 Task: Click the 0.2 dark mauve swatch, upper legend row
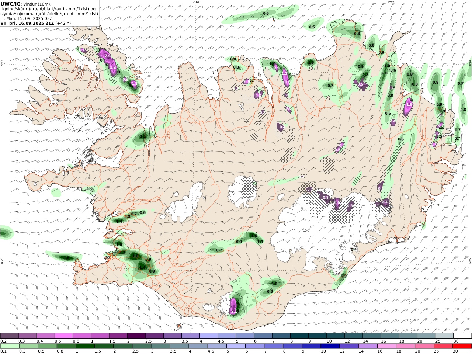click(x=10, y=336)
